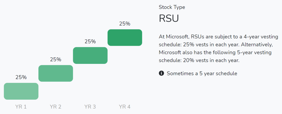Click the YR 2 axis label
Image resolution: width=282 pixels, height=114 pixels.
[x=56, y=107]
